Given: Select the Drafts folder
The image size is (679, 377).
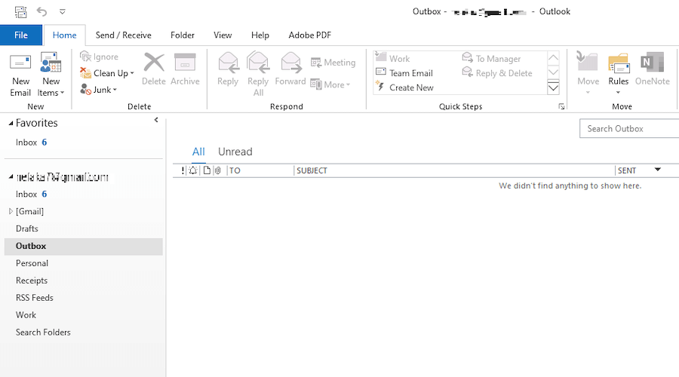Looking at the screenshot, I should click(x=27, y=228).
